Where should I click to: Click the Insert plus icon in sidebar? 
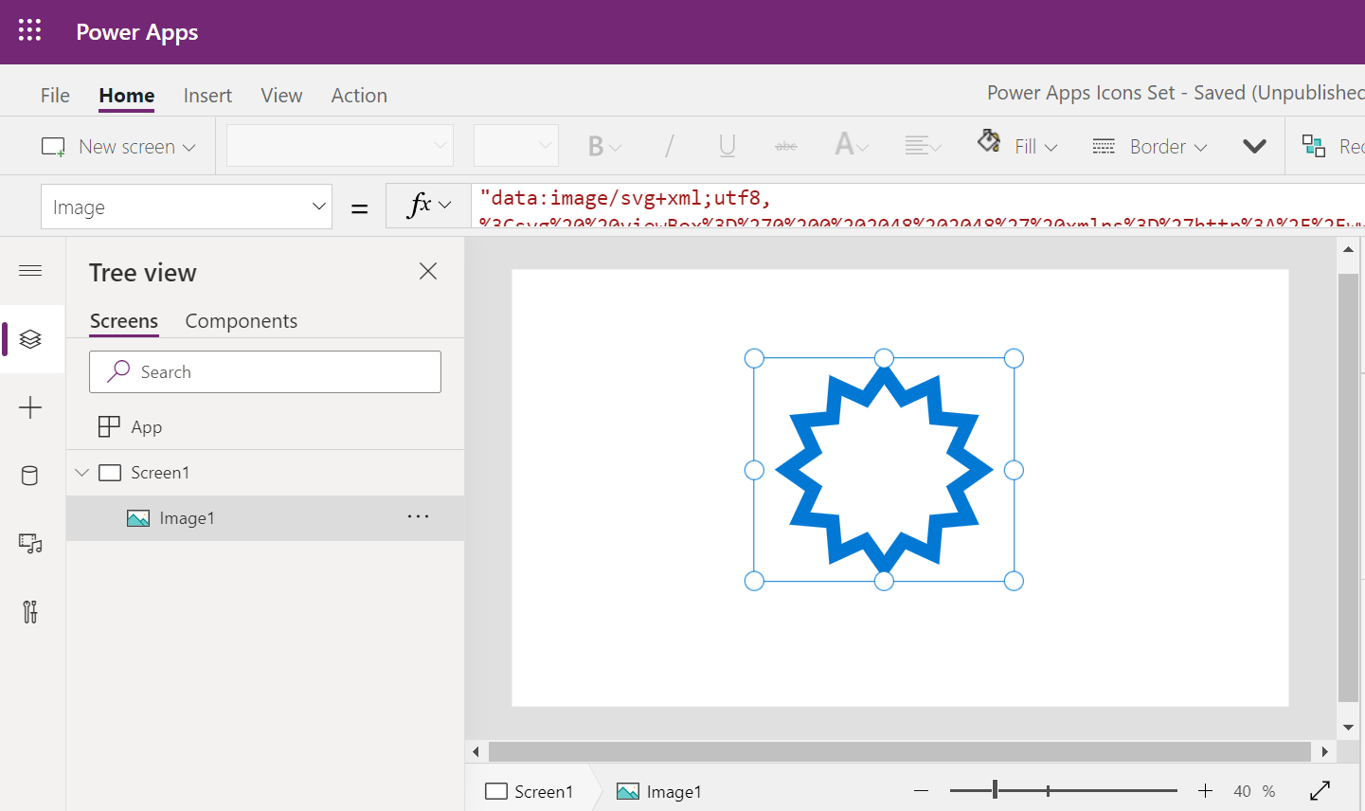[x=30, y=408]
